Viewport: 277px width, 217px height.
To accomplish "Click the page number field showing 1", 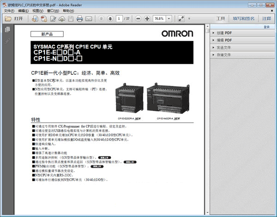I will pos(119,18).
